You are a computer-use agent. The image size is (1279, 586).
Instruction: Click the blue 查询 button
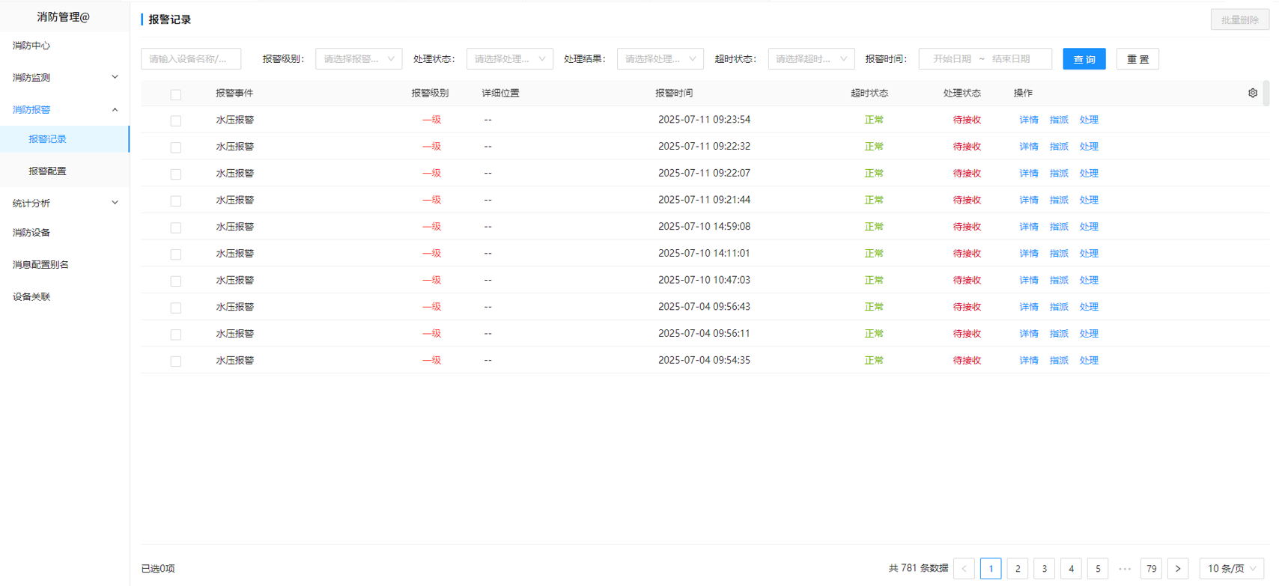[1084, 59]
